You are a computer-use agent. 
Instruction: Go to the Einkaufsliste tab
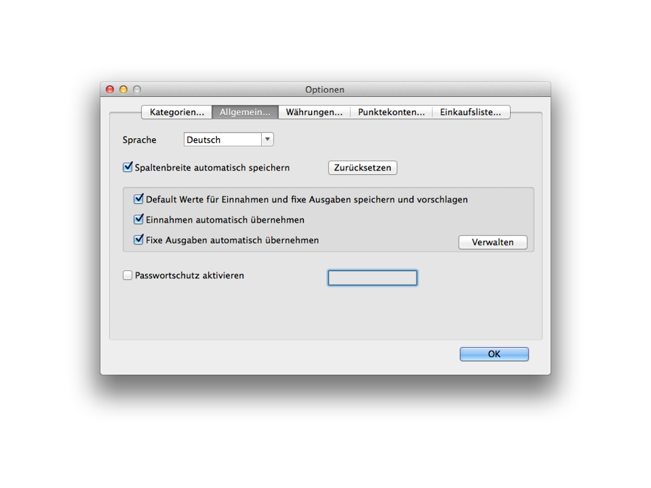point(471,112)
